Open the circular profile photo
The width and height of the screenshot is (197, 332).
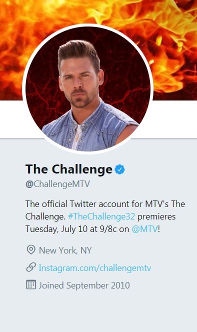click(x=87, y=89)
